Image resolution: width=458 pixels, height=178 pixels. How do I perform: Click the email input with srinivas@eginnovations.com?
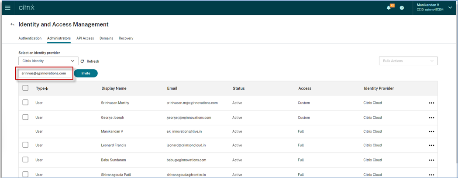(x=44, y=74)
